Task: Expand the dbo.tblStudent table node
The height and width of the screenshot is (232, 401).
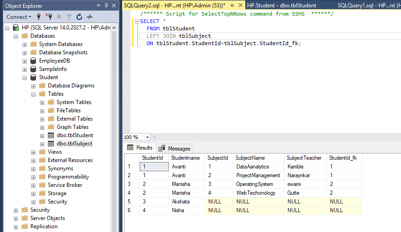Action: 42,136
